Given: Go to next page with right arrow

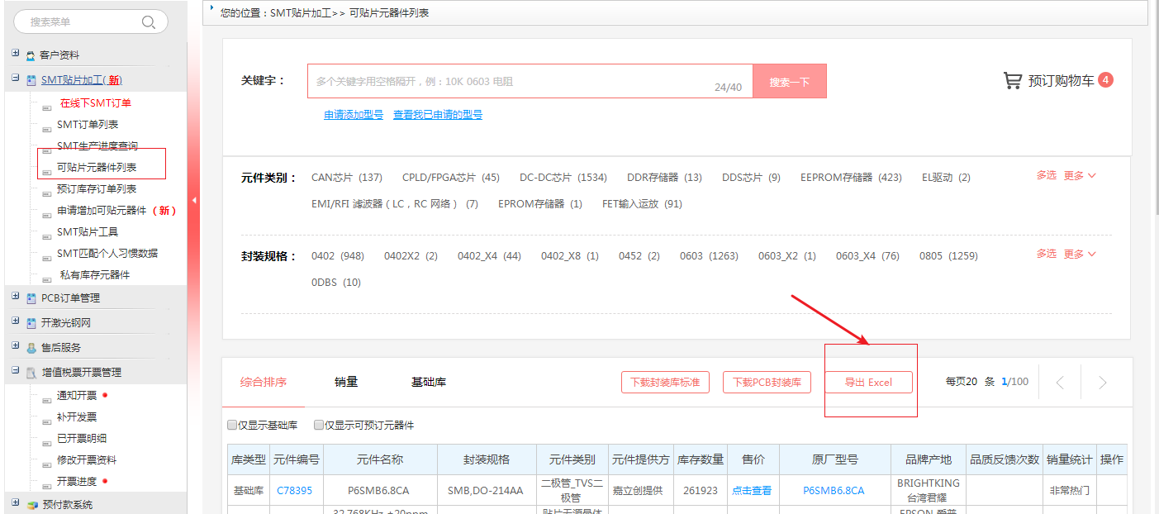Looking at the screenshot, I should pyautogui.click(x=1102, y=383).
